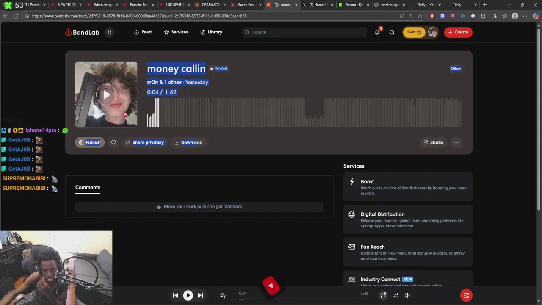542x305 pixels.
Task: Skip to next track in player bar
Action: point(200,295)
